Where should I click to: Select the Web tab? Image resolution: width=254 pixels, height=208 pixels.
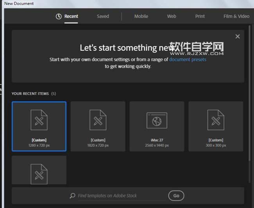click(172, 16)
